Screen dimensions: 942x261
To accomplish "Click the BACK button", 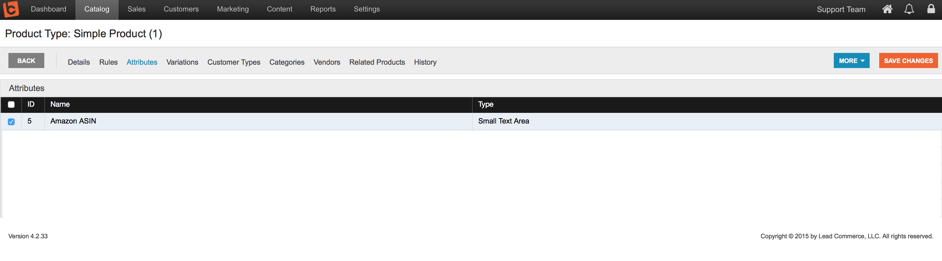I will (26, 60).
